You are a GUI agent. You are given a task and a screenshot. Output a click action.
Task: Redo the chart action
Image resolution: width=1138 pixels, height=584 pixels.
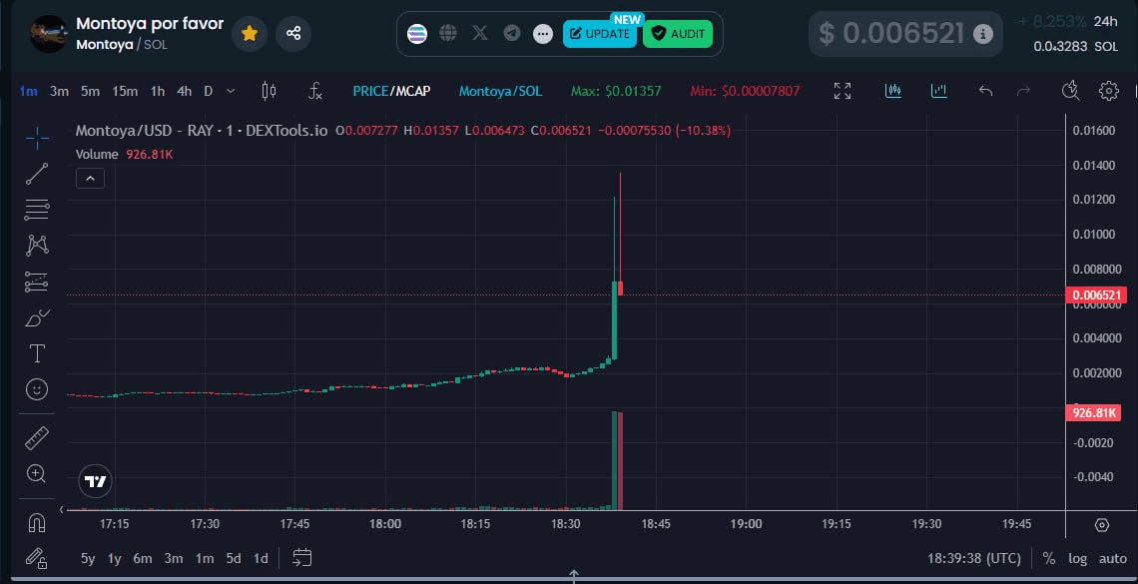coord(1024,91)
